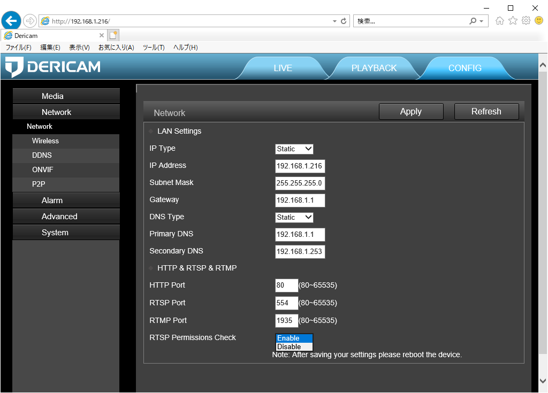Click the RTSP Permissions Check label
This screenshot has width=548, height=393.
193,337
